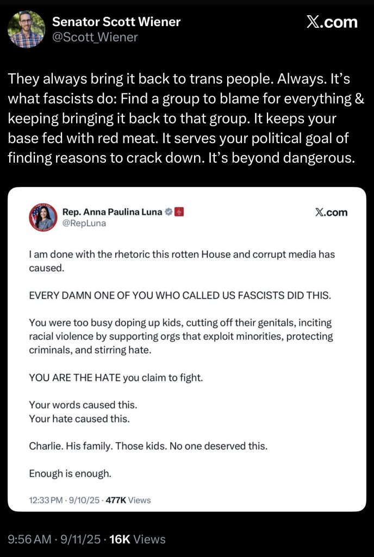Click the 9:56 AM · 9/11/25 timestamp
This screenshot has width=374, height=557.
(53, 539)
